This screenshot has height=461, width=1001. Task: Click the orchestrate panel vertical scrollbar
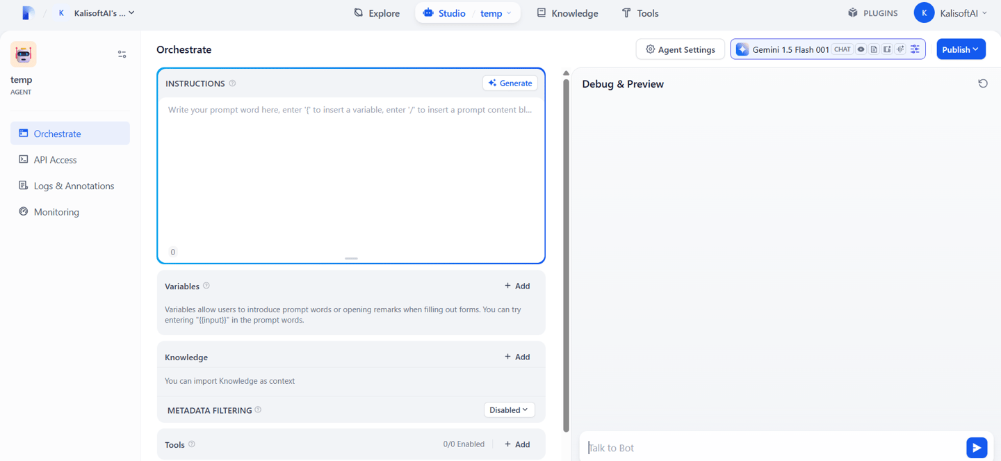[x=566, y=254]
